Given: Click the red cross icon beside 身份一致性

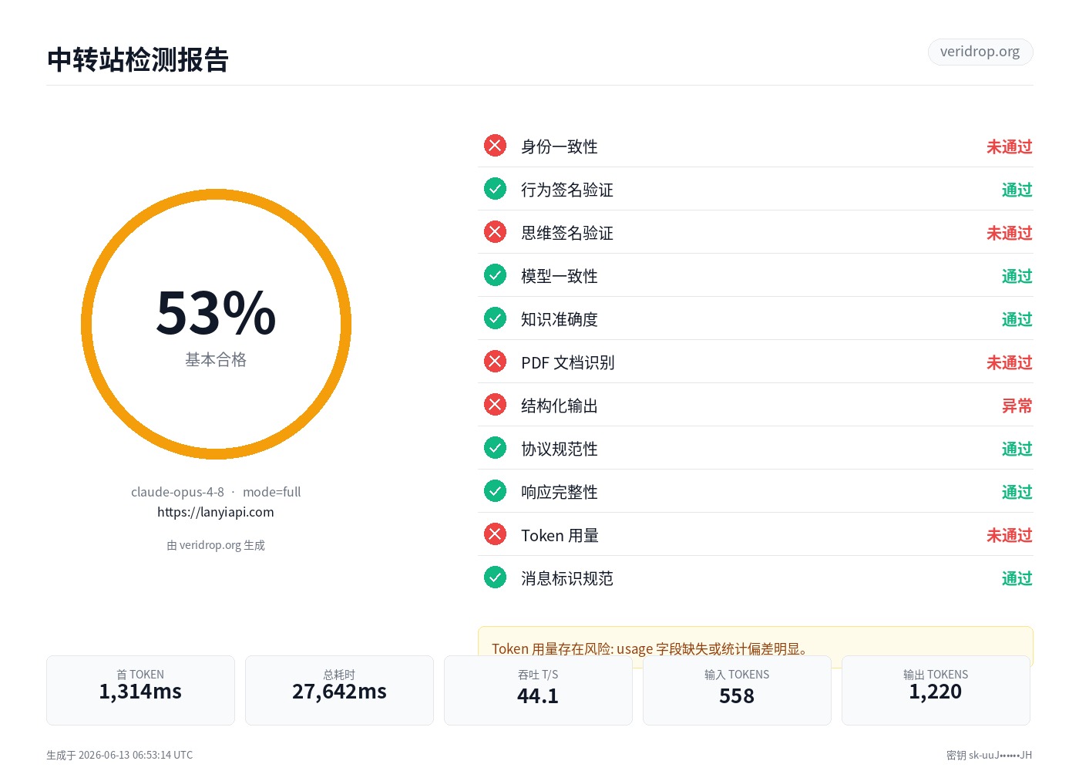Looking at the screenshot, I should coord(495,146).
